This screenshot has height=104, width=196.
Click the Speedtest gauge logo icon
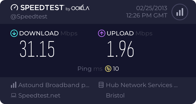[x=15, y=8]
